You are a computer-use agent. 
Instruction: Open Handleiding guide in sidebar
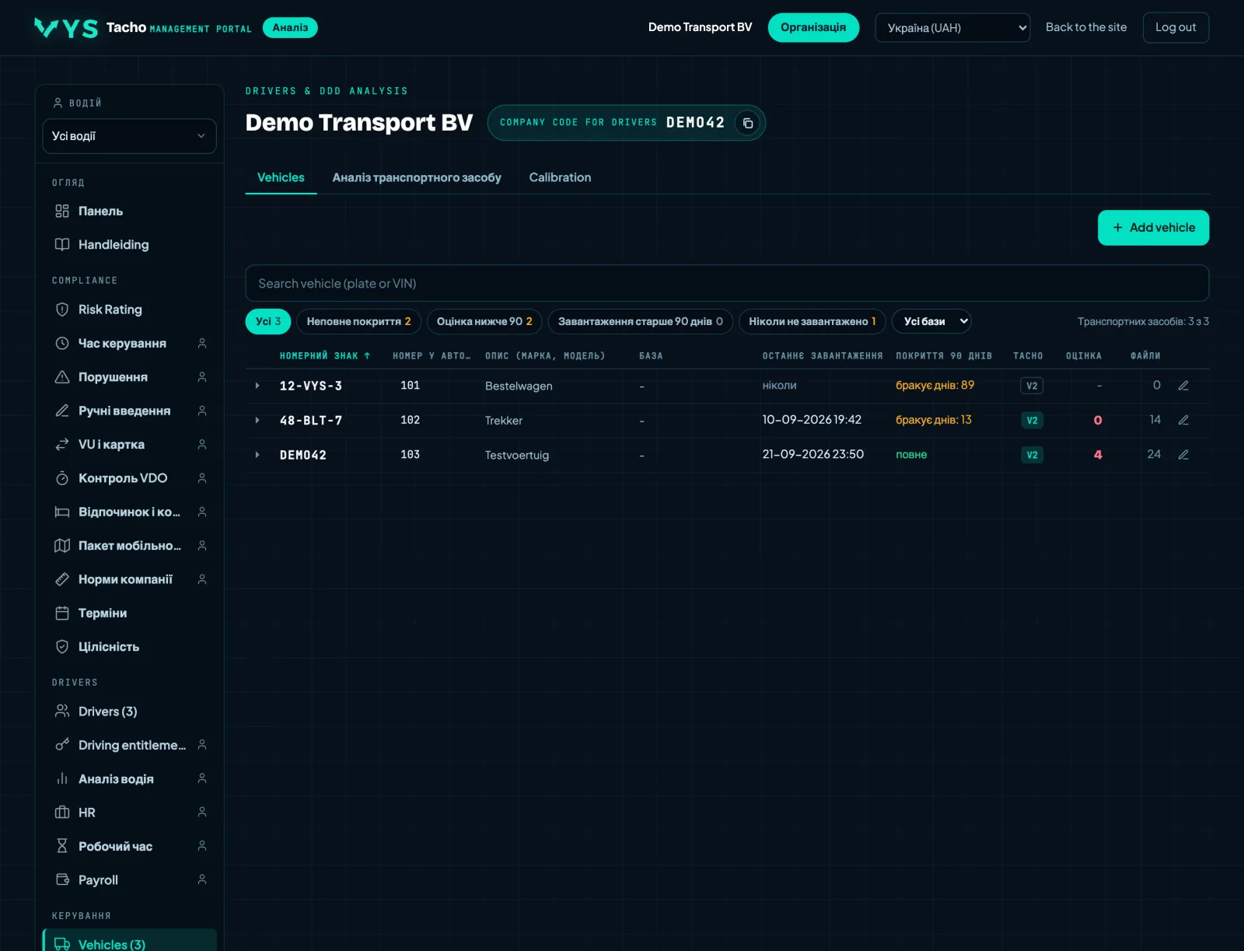click(129, 245)
